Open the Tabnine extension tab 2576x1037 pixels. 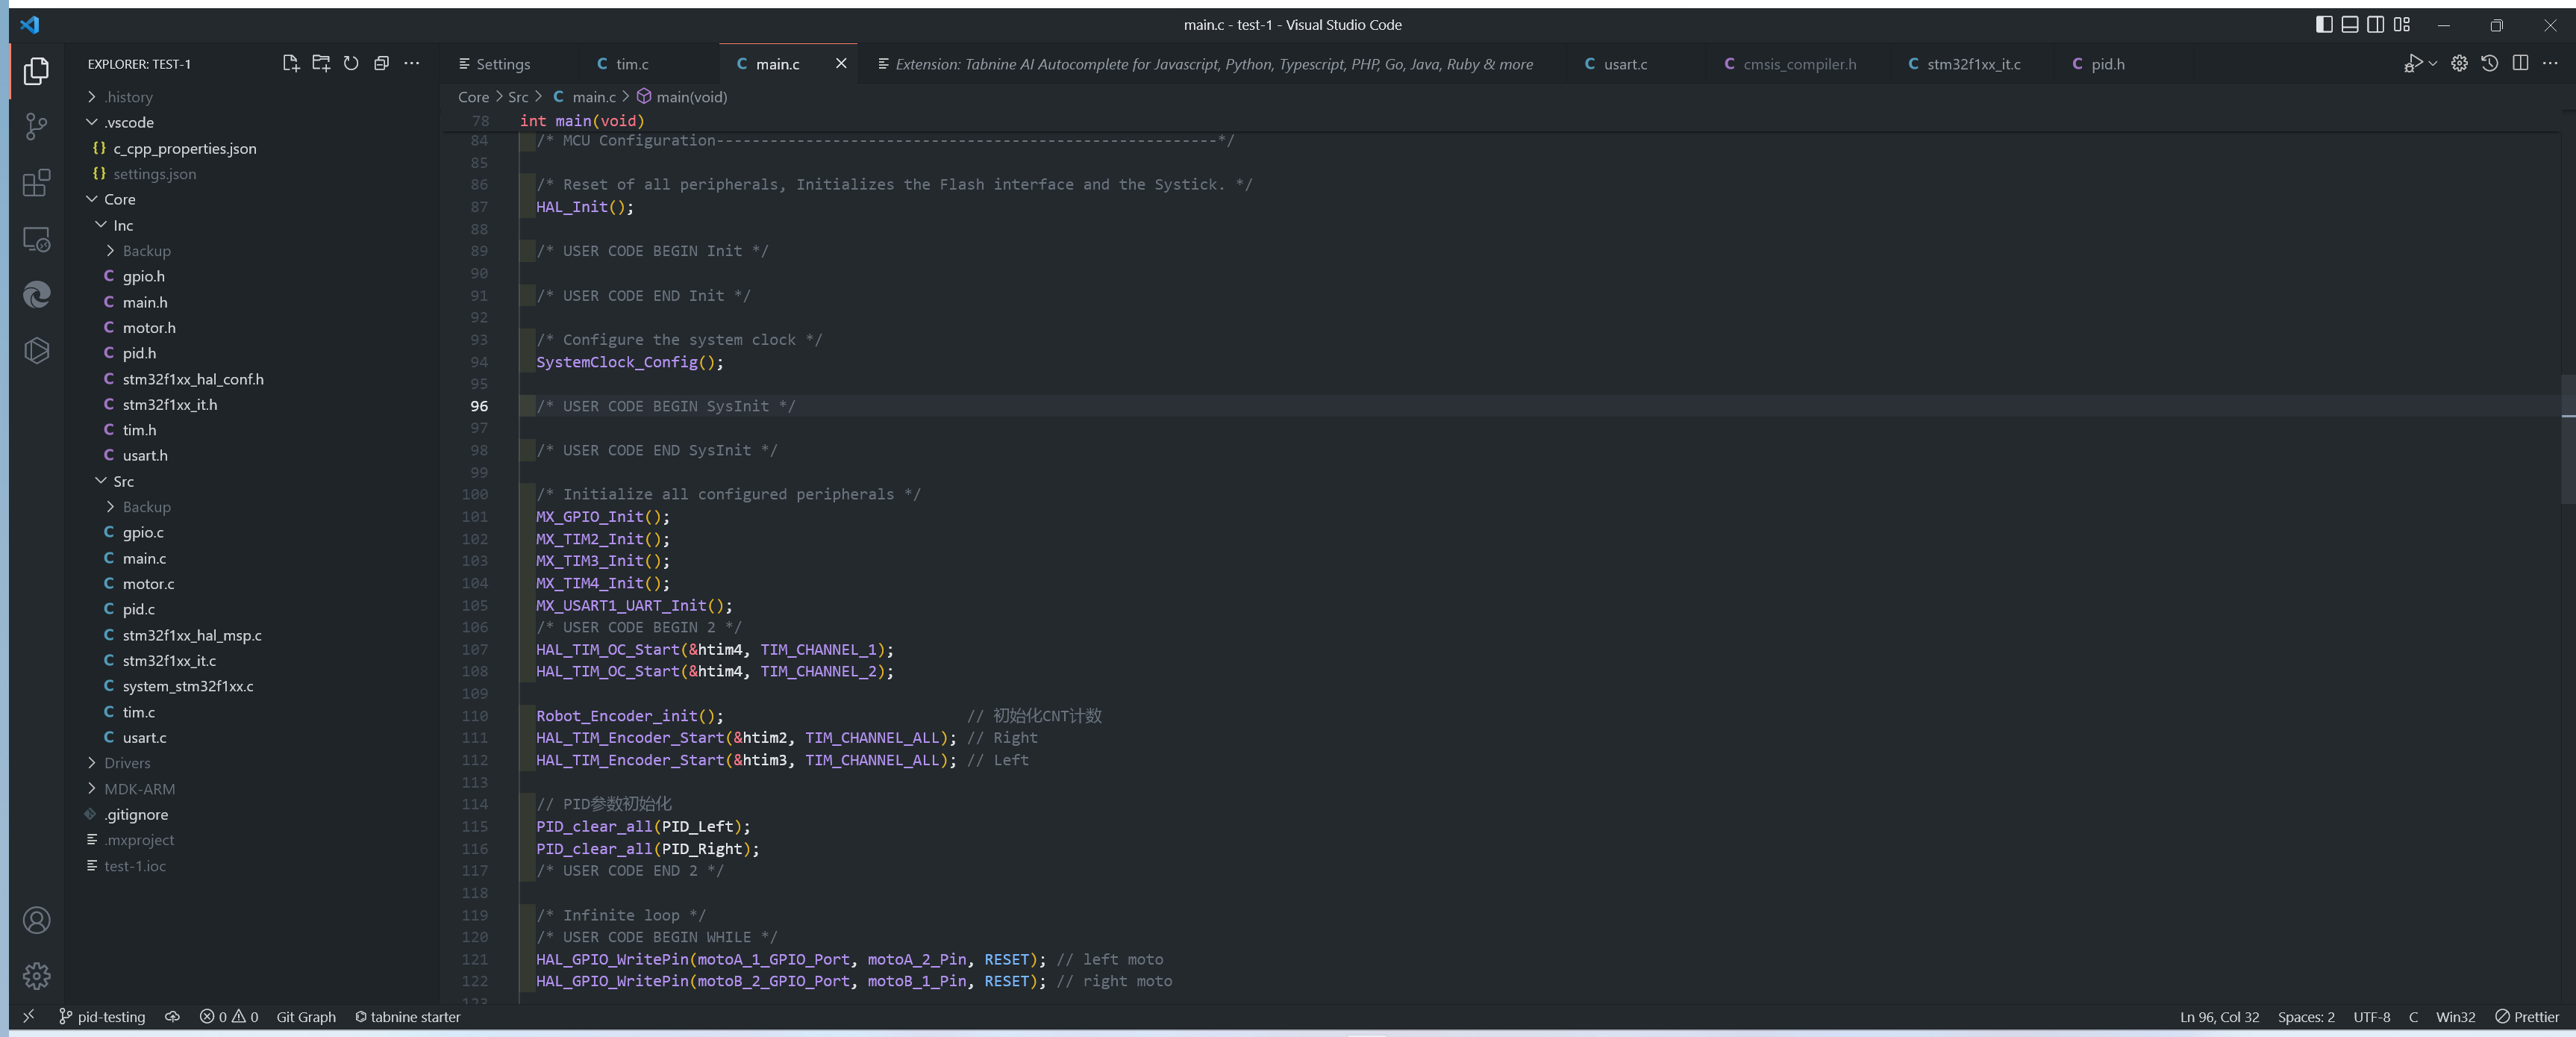pos(1213,64)
